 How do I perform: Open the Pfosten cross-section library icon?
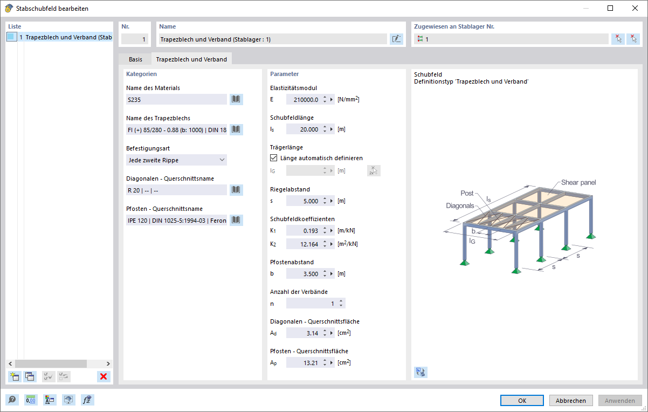[x=236, y=220]
